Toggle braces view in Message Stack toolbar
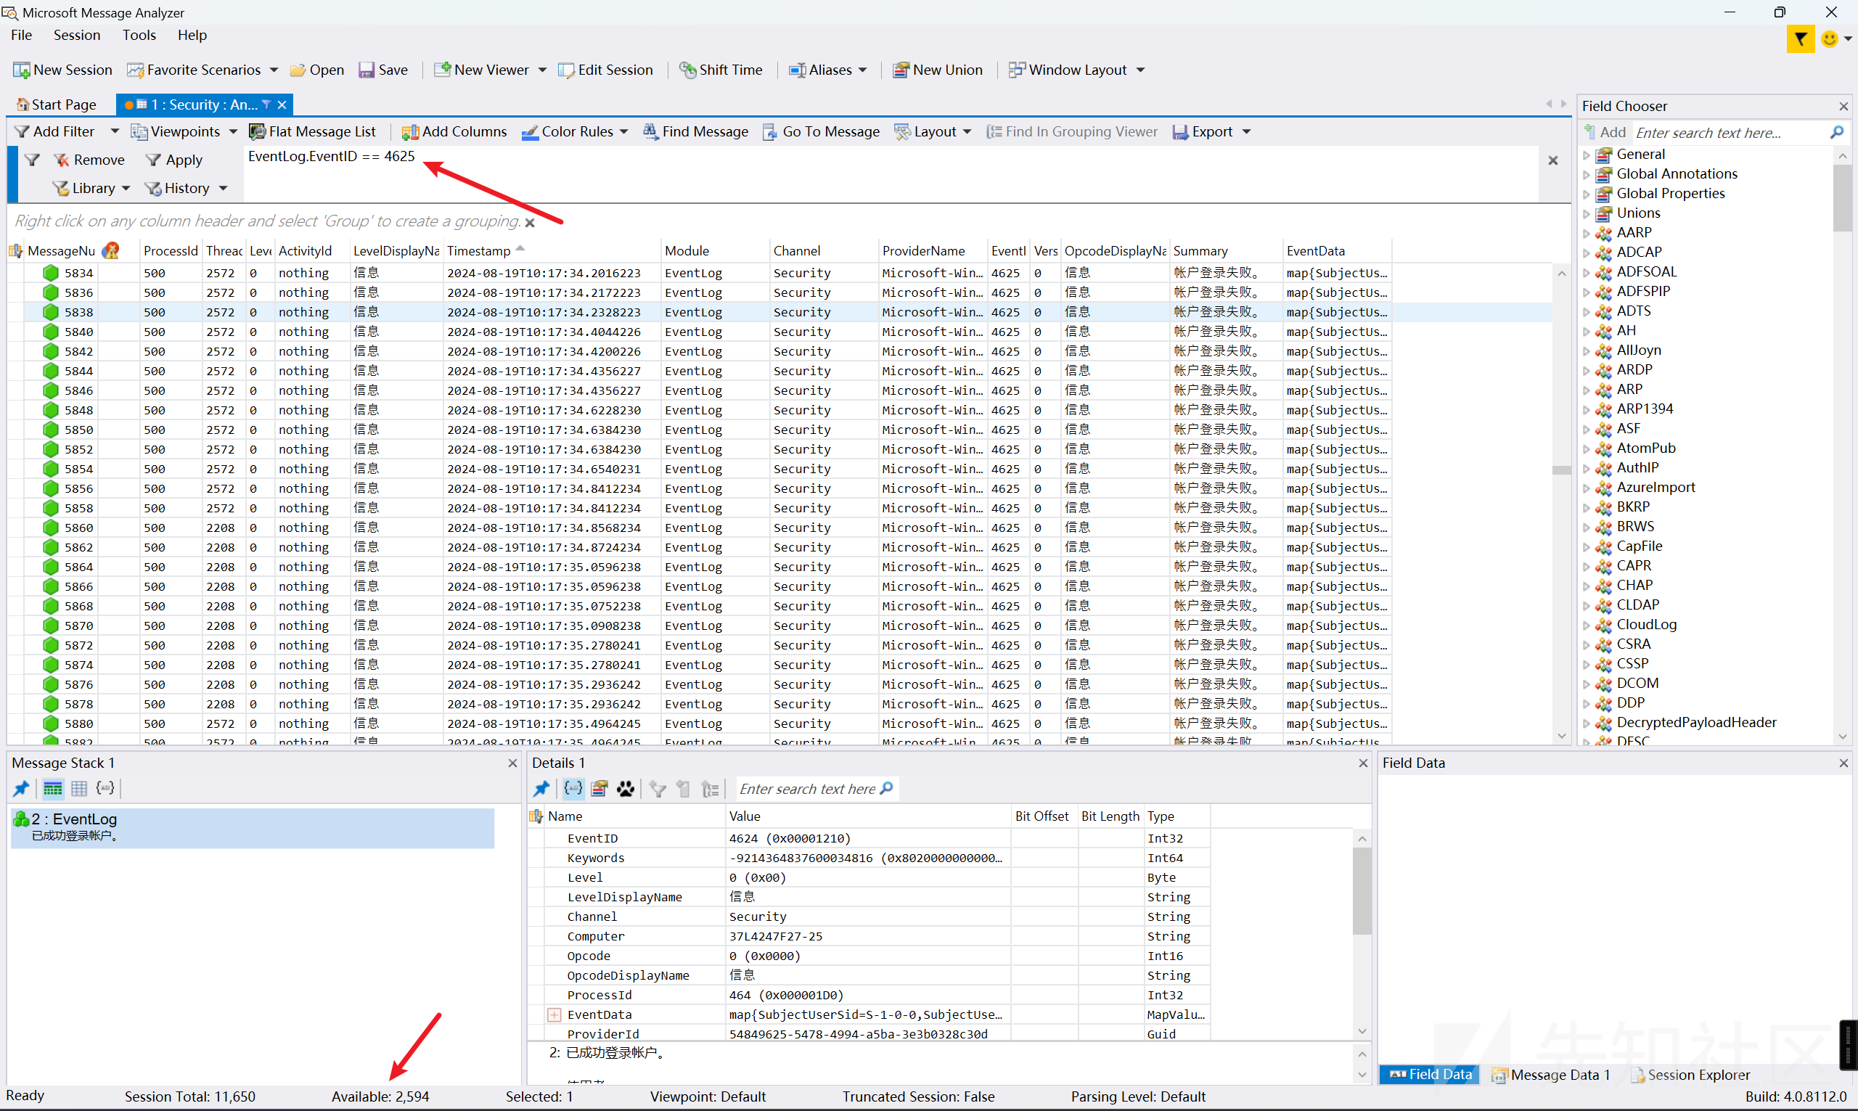This screenshot has height=1111, width=1858. tap(105, 788)
